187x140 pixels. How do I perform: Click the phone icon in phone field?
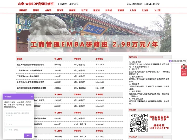pyautogui.click(x=6, y=130)
